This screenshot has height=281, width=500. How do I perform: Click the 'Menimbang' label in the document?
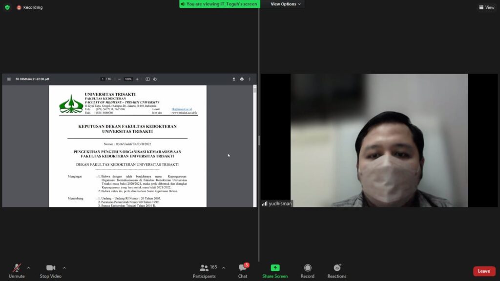tap(75, 198)
